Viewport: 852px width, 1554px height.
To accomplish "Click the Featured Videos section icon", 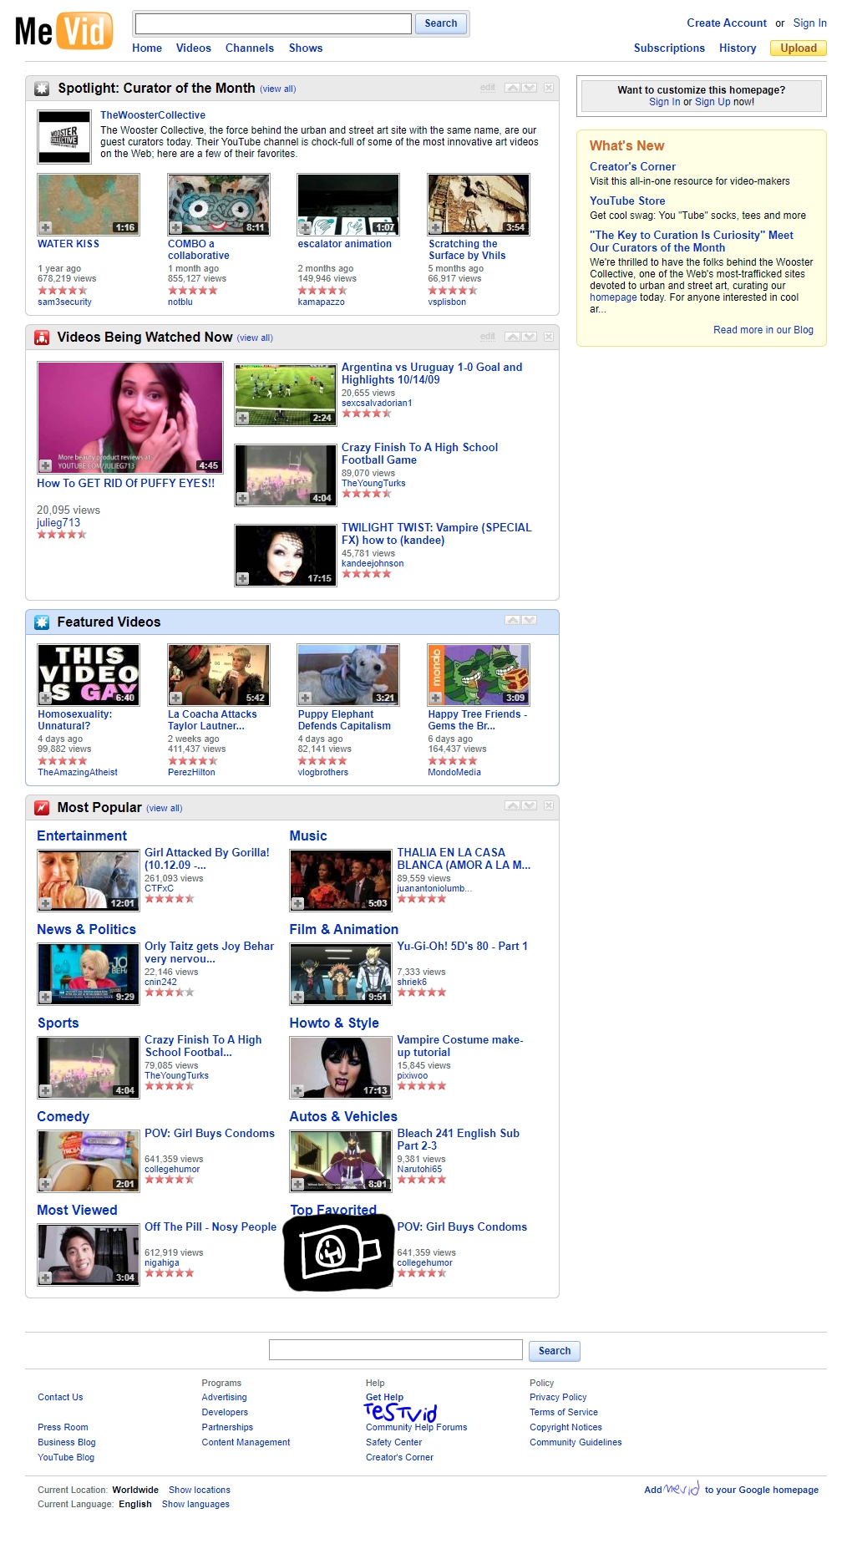I will (42, 622).
